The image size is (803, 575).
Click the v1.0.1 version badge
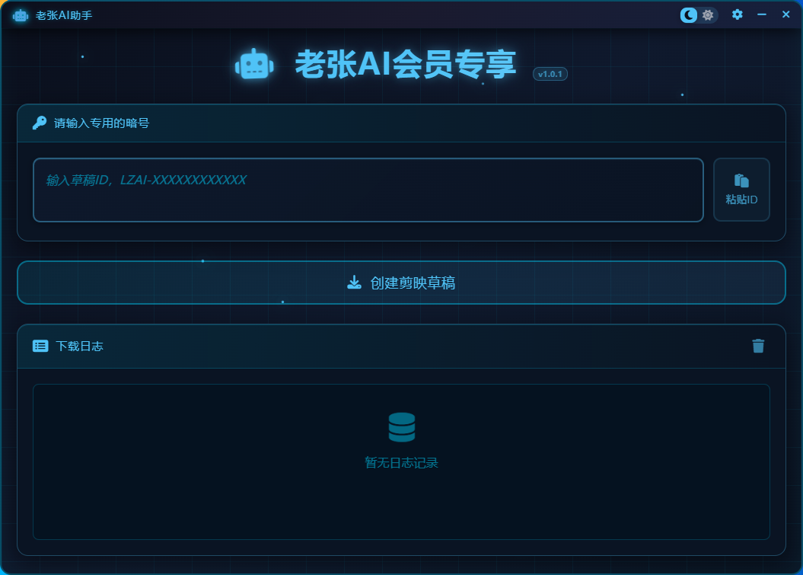(550, 74)
